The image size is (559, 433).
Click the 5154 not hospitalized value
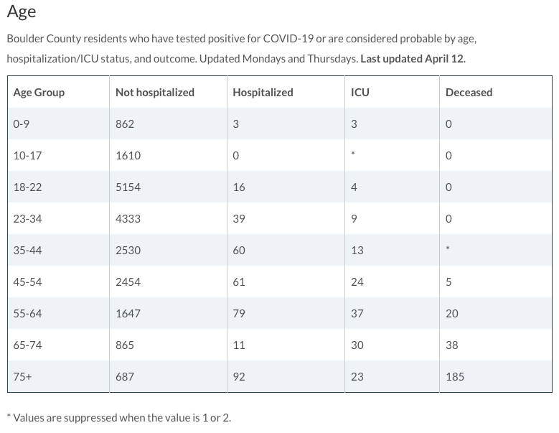pos(128,187)
